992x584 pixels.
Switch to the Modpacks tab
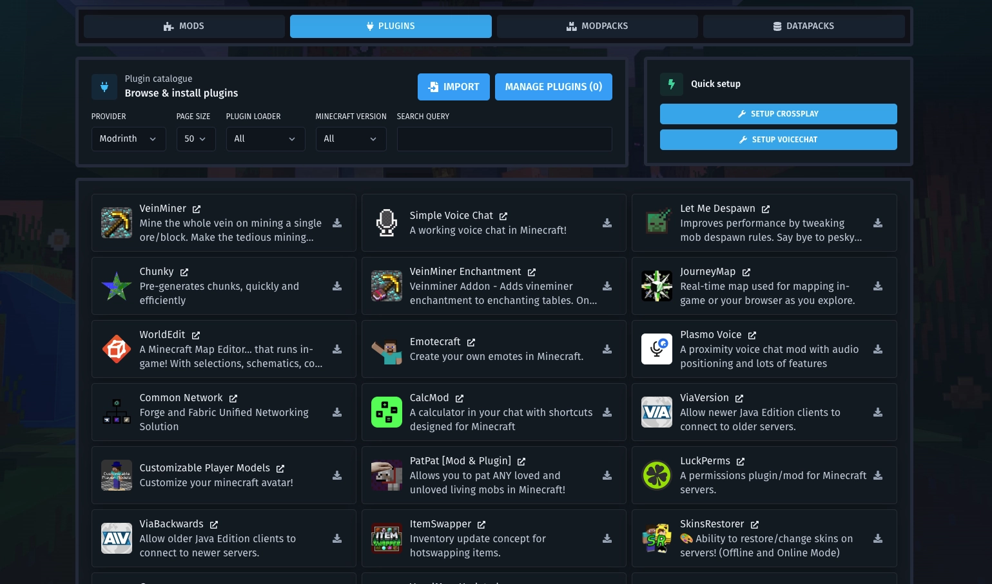pos(598,26)
